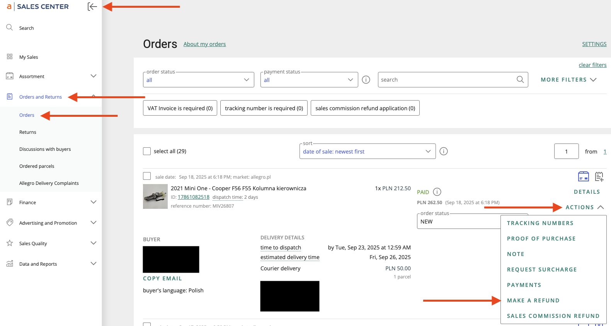Screen dimensions: 611x326
Task: Click the add-note calendar icon above DETAILS
Action: [599, 177]
